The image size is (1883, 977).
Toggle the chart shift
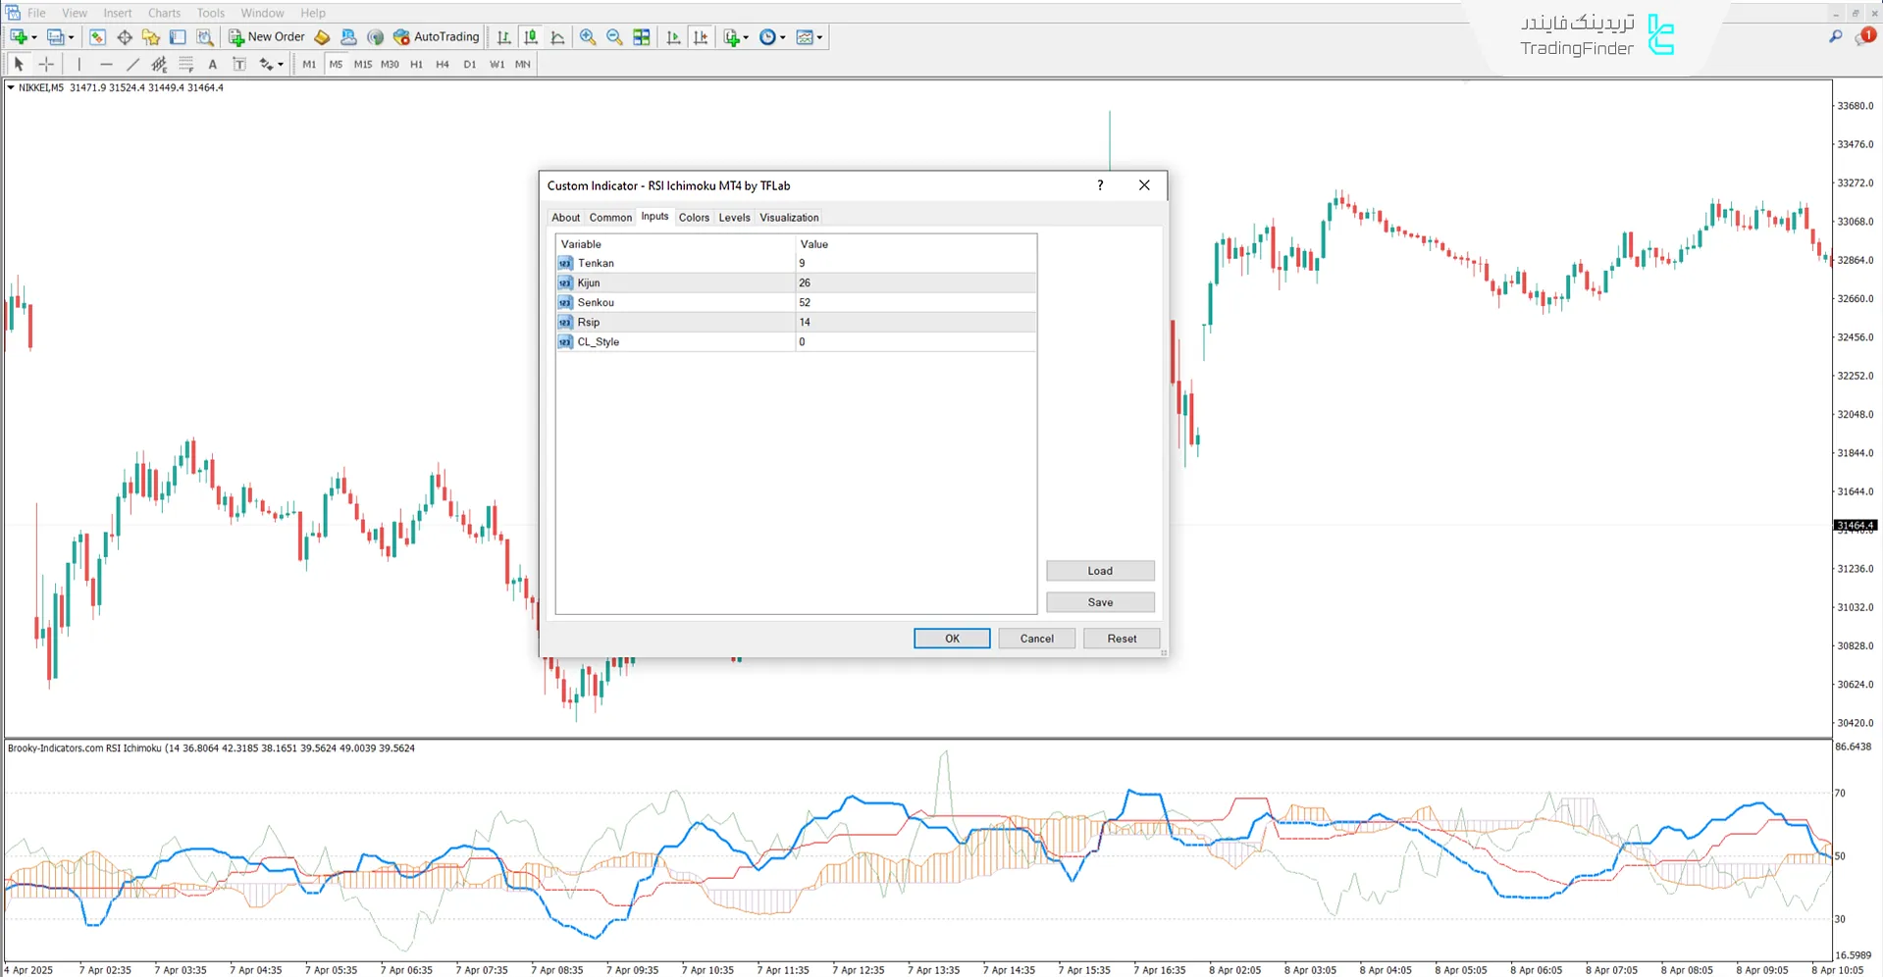click(702, 37)
